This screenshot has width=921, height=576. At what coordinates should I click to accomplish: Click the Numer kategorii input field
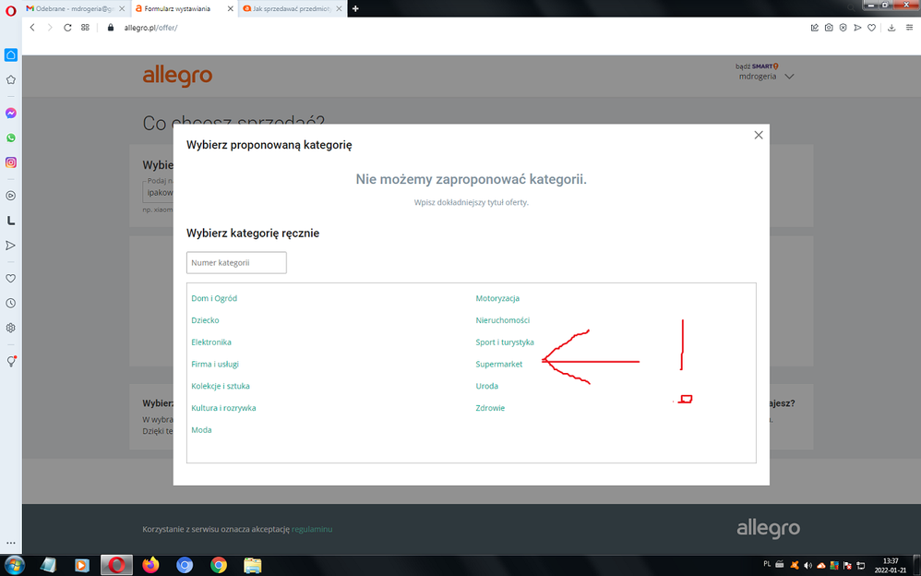pyautogui.click(x=236, y=263)
